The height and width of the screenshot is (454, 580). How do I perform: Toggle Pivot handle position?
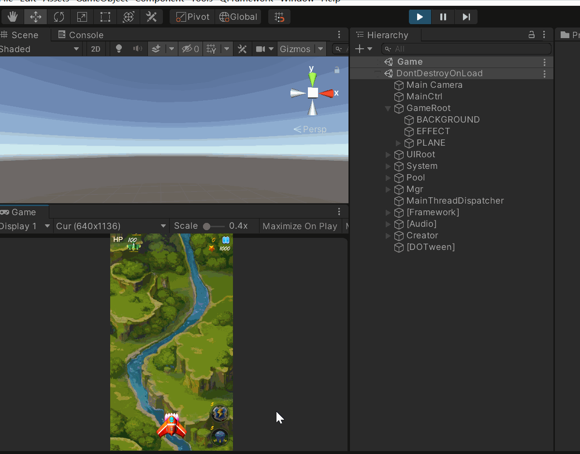[x=192, y=17]
